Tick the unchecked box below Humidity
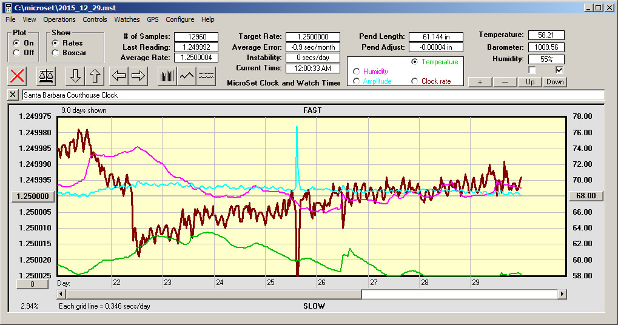This screenshot has height=325, width=618. [x=532, y=70]
